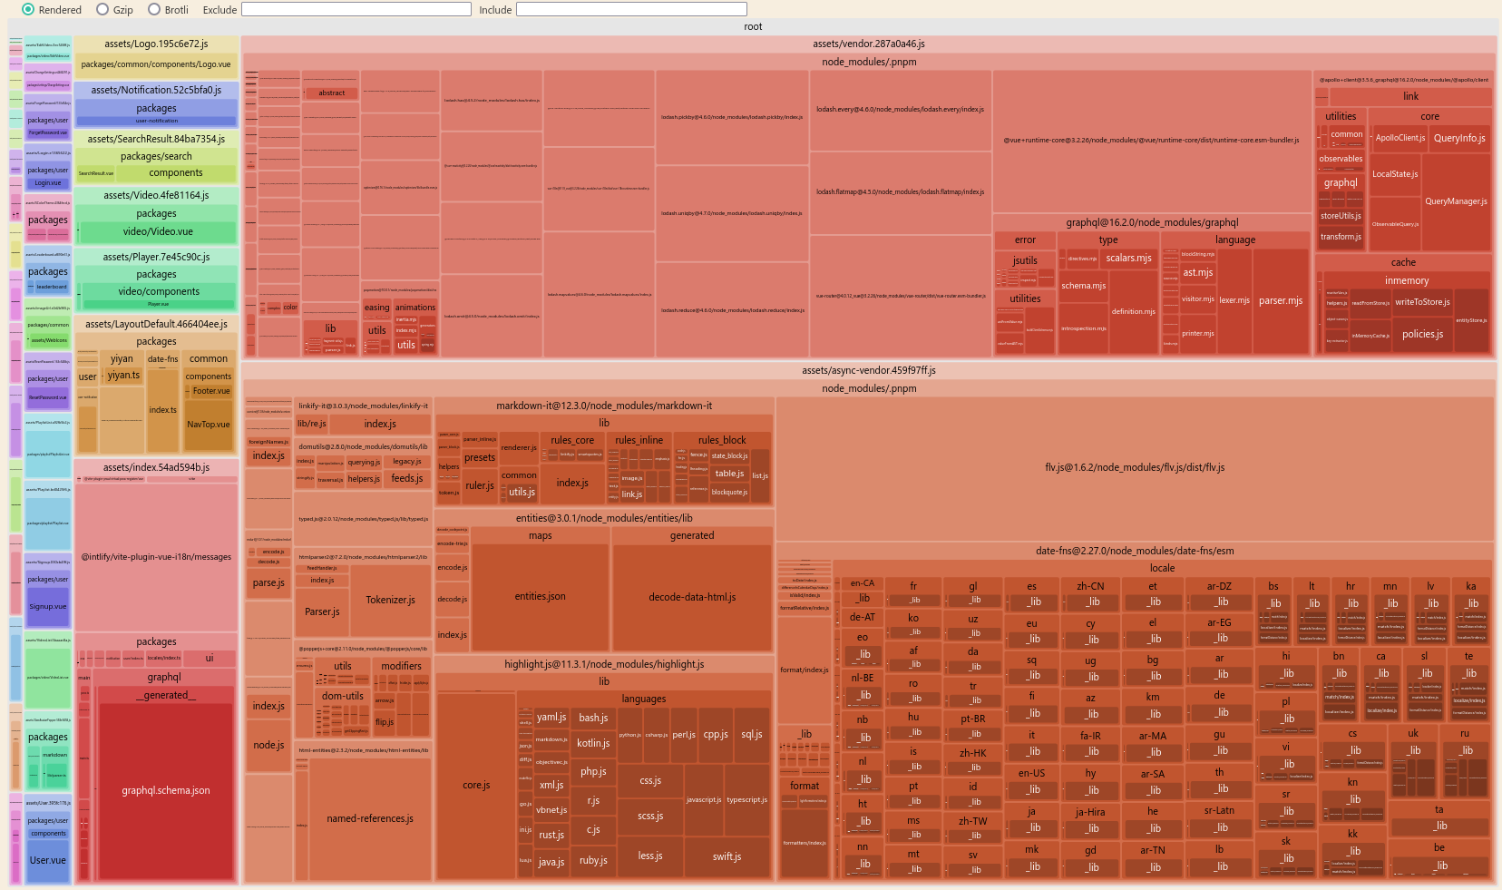Select the entities.json block

point(541,597)
